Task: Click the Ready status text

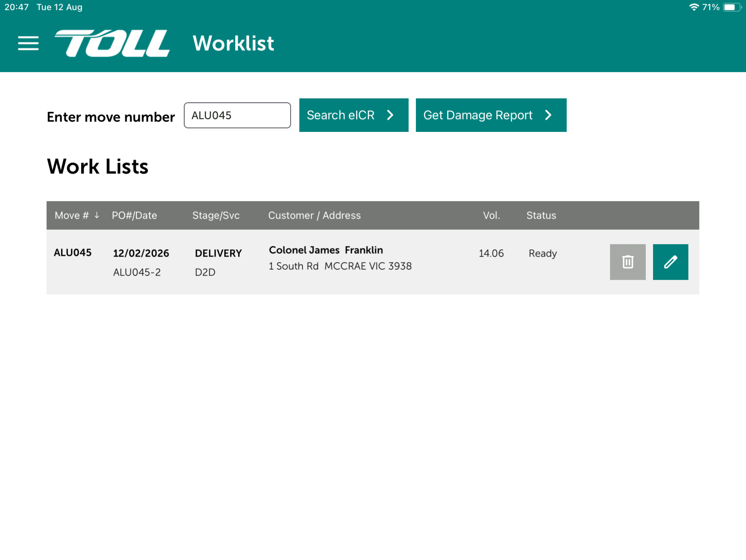Action: coord(543,253)
